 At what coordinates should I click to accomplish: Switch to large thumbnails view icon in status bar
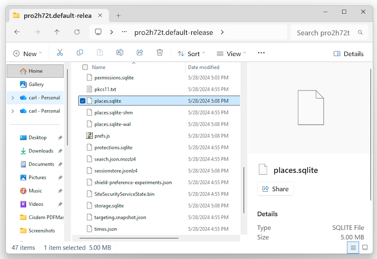tap(365, 248)
